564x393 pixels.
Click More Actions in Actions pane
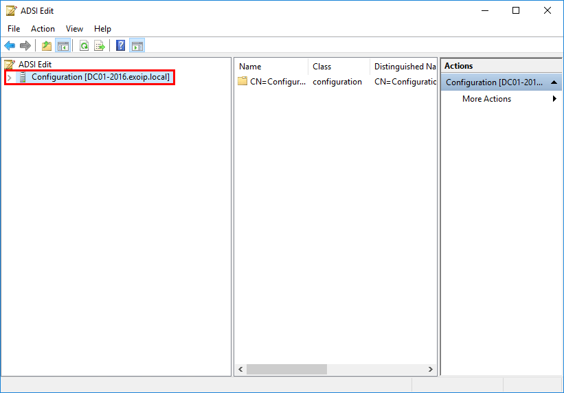486,99
